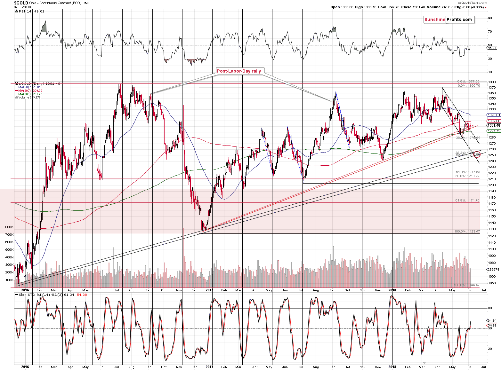
Task: Click the 'High 1306.10' value
Action: click(366, 7)
